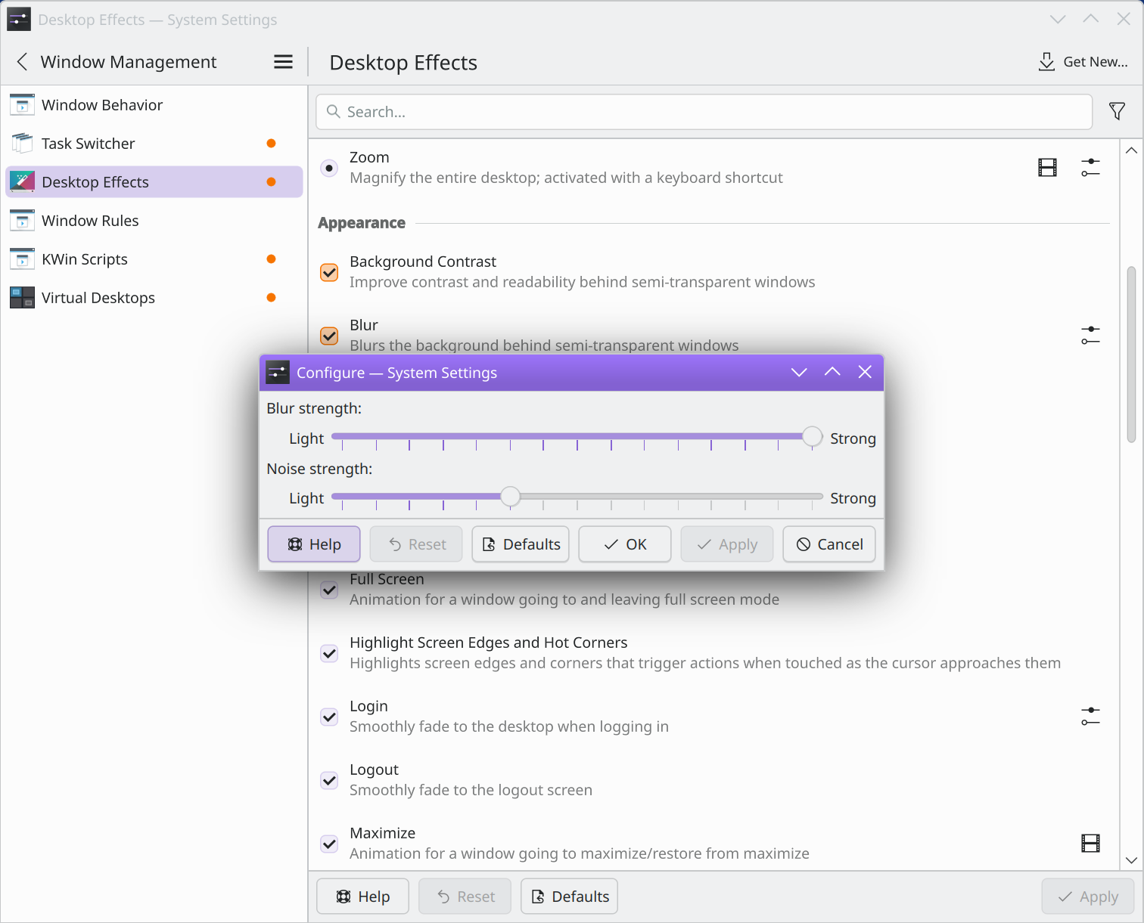Play the Zoom effect video preview
The height and width of the screenshot is (923, 1144).
(1047, 167)
